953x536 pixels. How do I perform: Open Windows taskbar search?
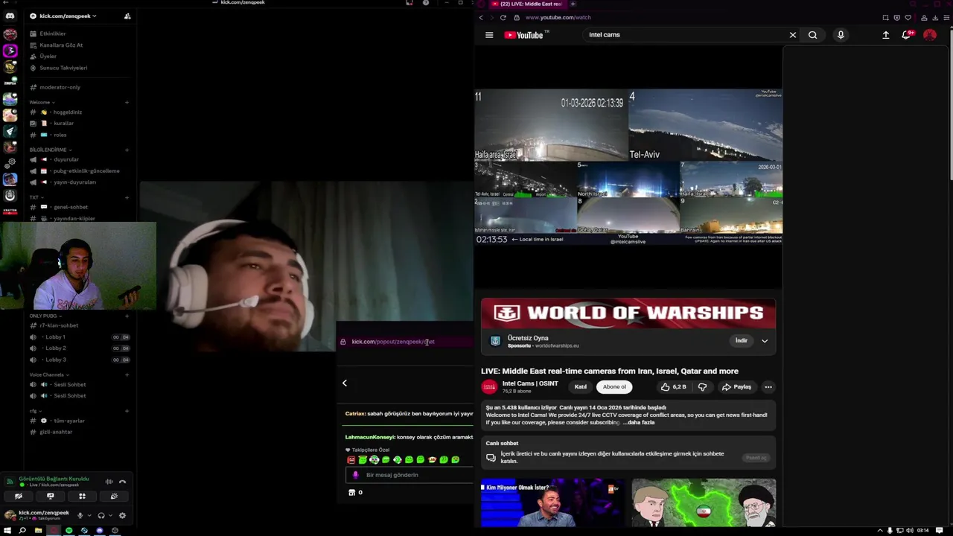pos(22,530)
